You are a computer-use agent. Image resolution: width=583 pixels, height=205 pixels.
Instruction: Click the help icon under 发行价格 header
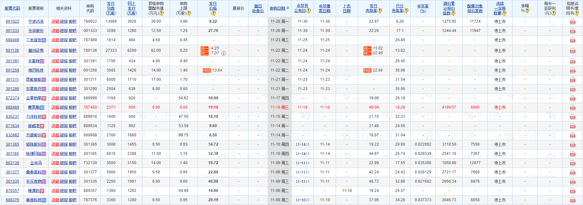[x=213, y=13]
